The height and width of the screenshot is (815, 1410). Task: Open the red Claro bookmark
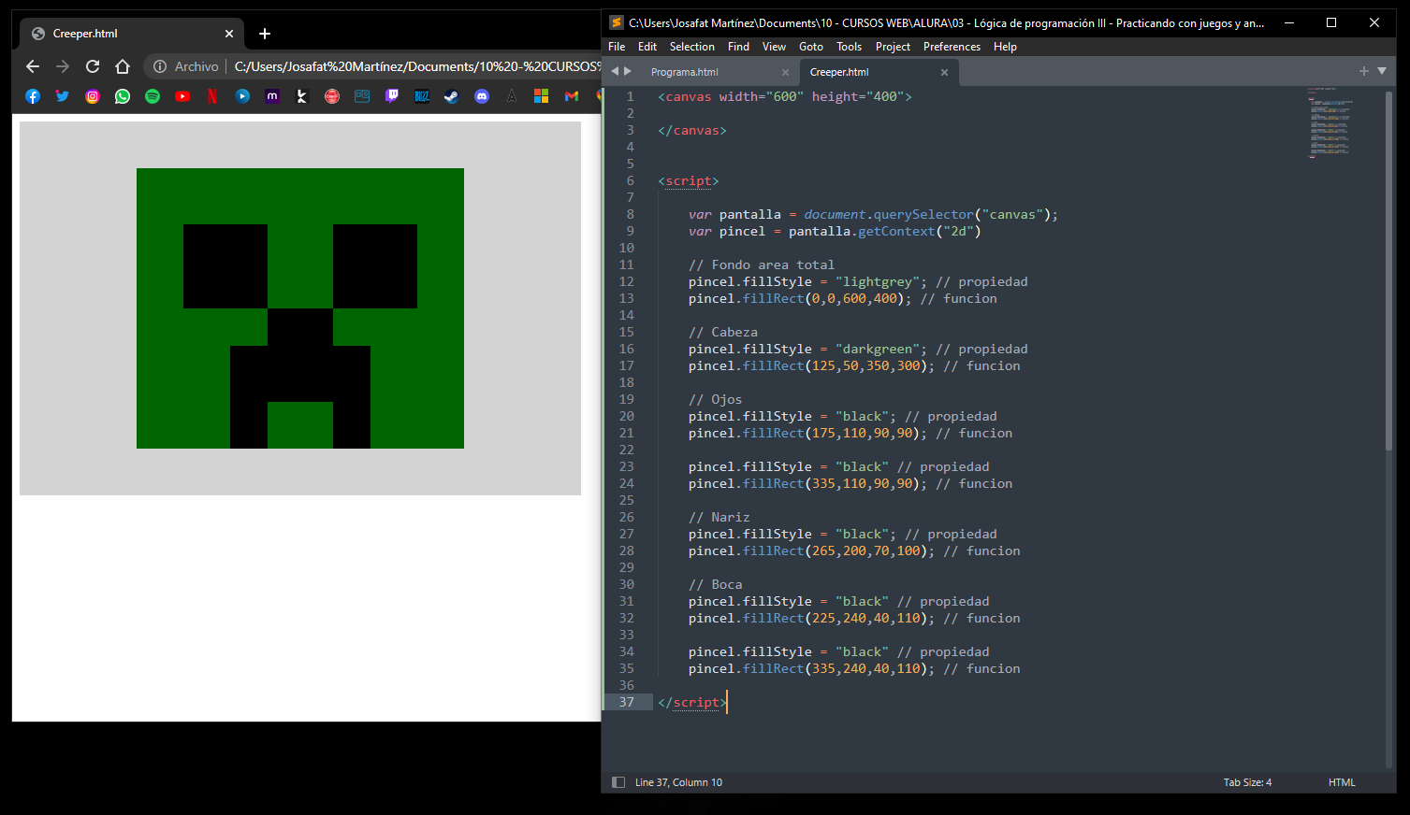pos(332,96)
